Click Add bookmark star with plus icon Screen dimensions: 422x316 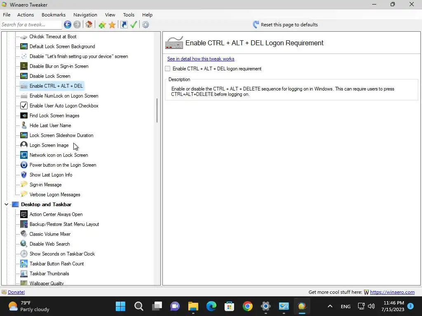tap(102, 25)
